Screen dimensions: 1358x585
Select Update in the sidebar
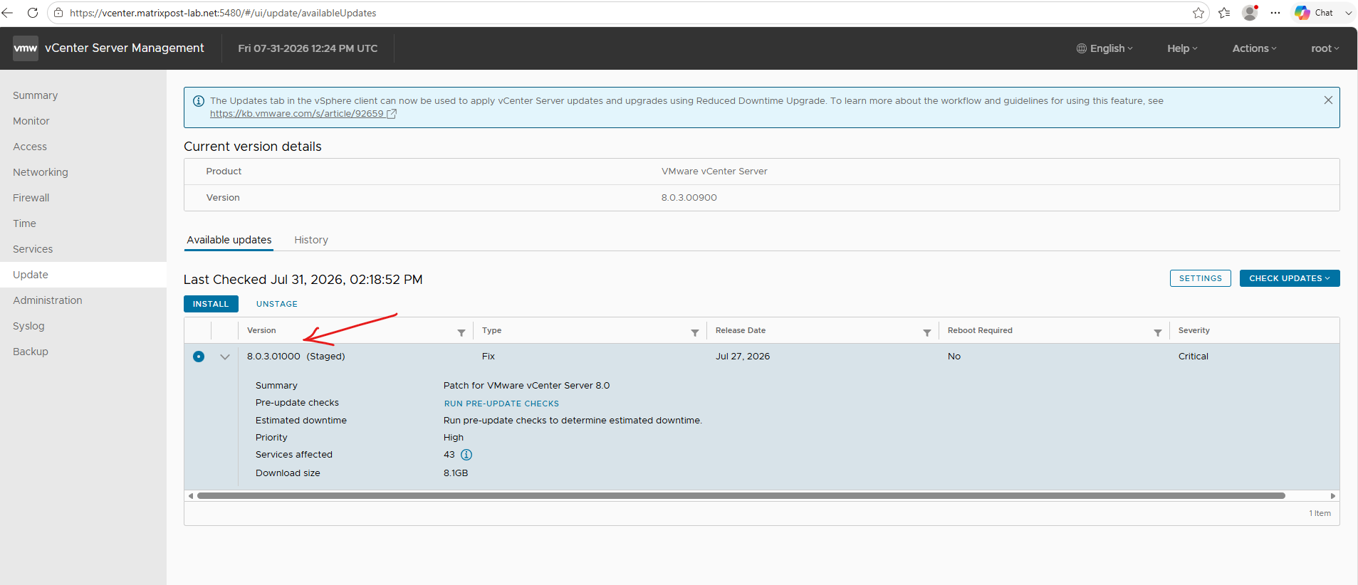point(83,275)
